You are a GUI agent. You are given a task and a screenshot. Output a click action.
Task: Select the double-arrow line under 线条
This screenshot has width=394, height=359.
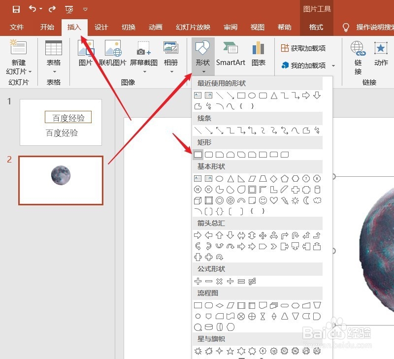220,131
